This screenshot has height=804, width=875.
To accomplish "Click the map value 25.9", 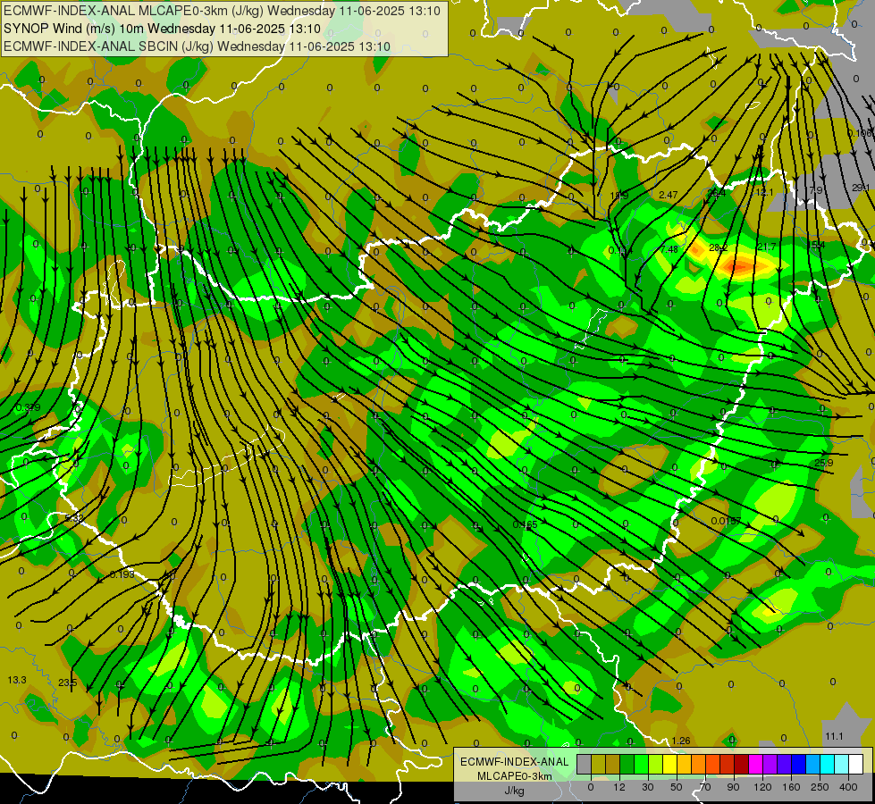I will (824, 463).
